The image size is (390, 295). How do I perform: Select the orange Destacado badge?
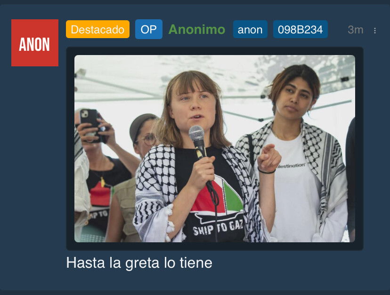pyautogui.click(x=98, y=29)
